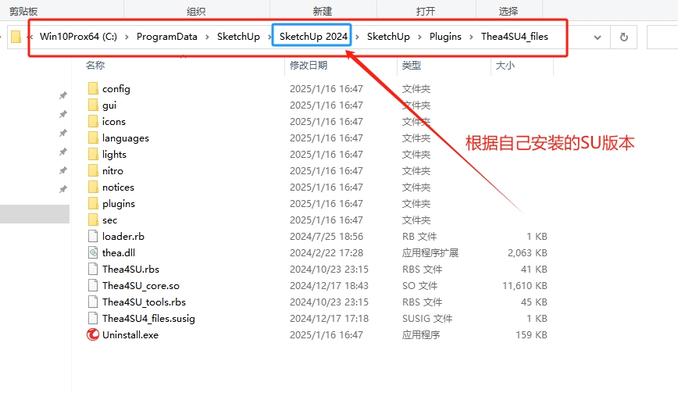Click the 159 KB size value

point(531,335)
